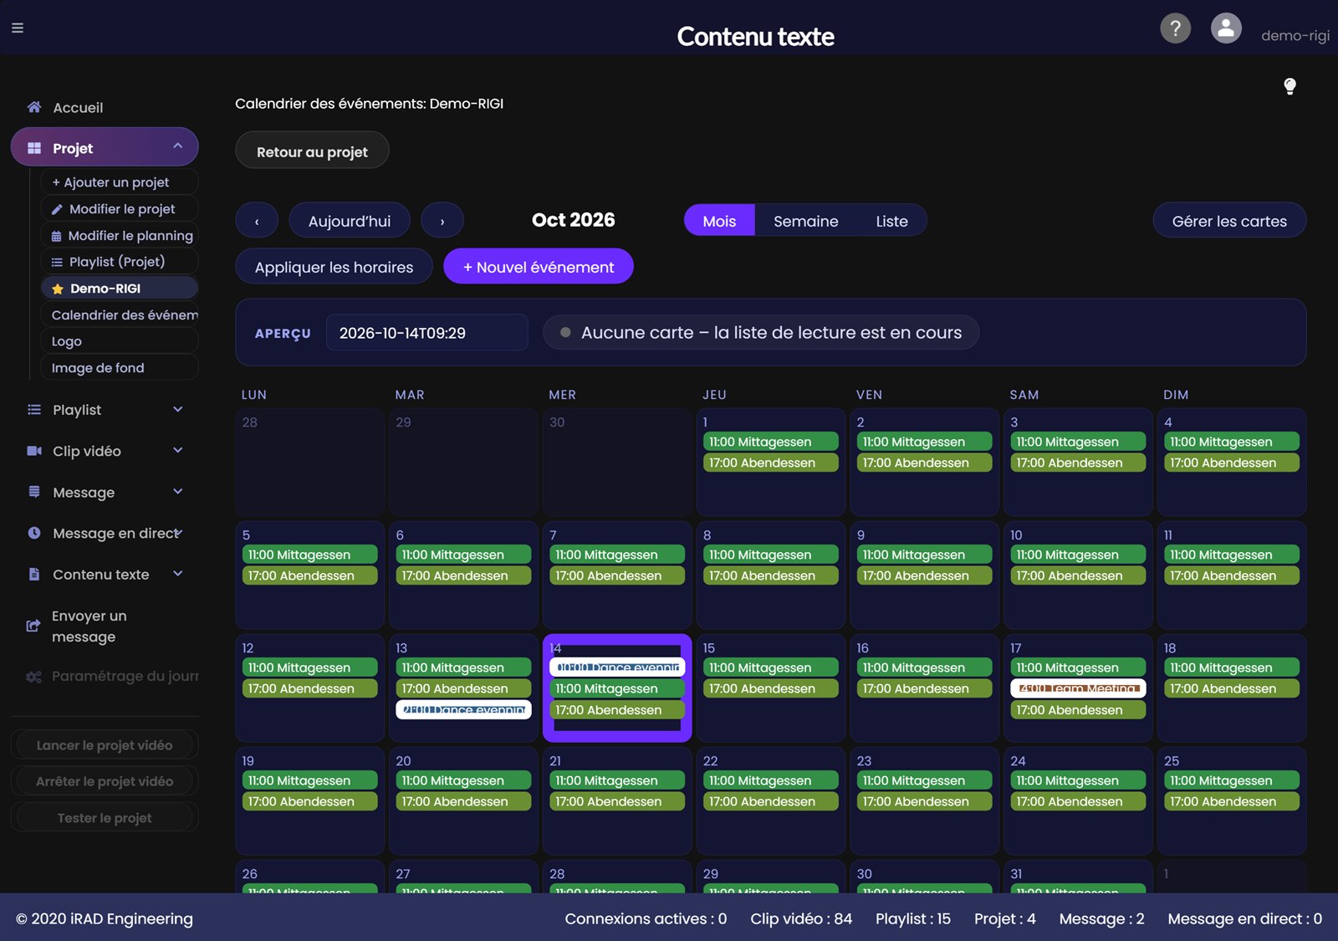Click the help question mark icon
This screenshot has height=941, width=1338.
tap(1175, 28)
